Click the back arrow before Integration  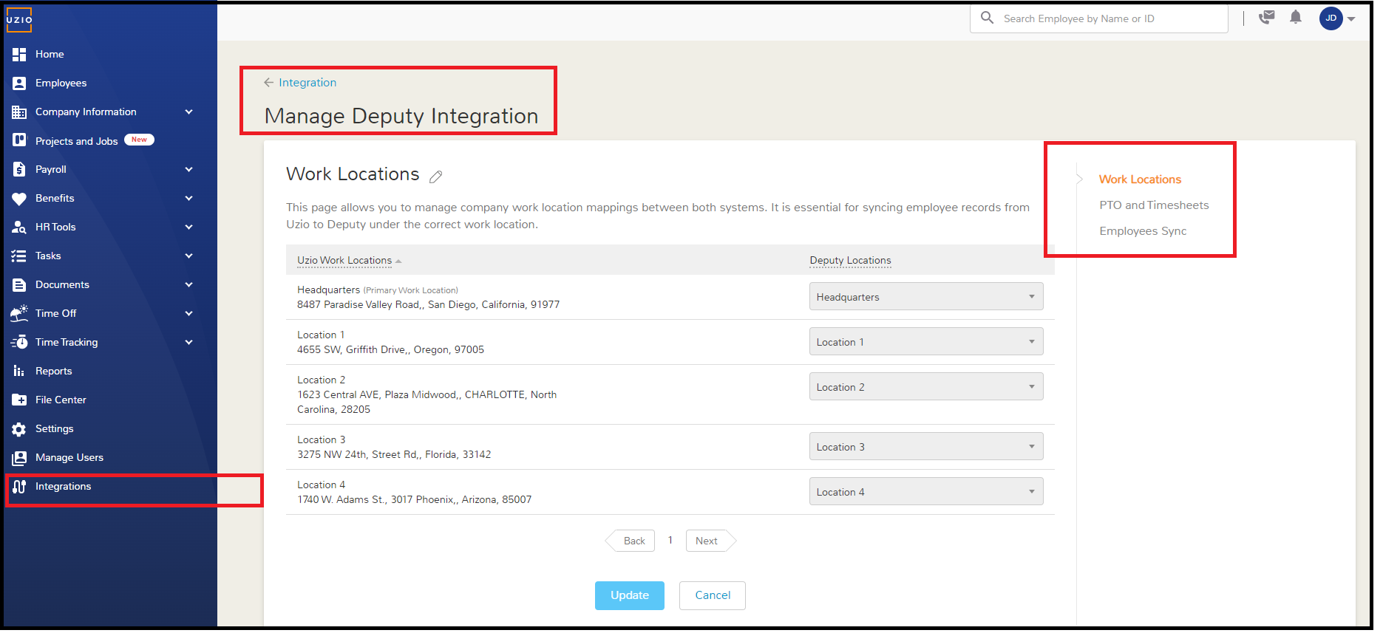click(269, 83)
